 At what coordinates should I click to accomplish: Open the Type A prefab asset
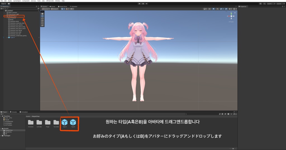[65, 123]
